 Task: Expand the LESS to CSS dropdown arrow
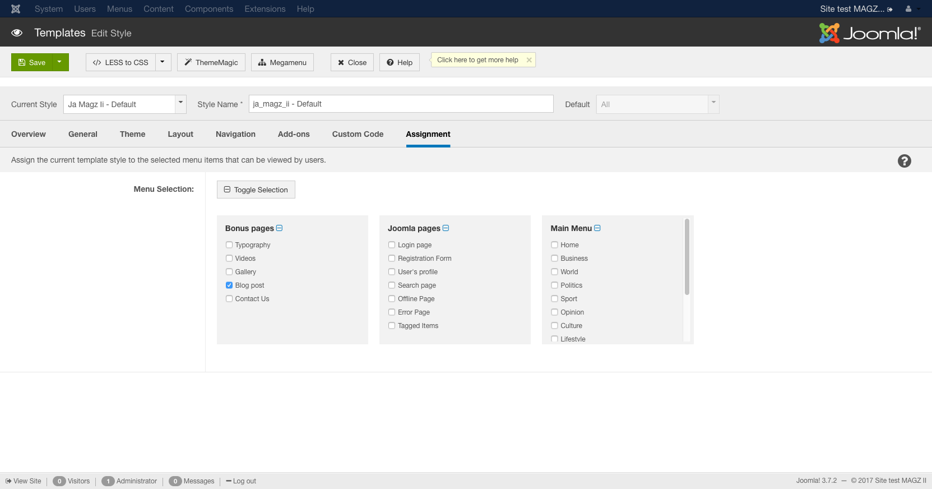[163, 62]
